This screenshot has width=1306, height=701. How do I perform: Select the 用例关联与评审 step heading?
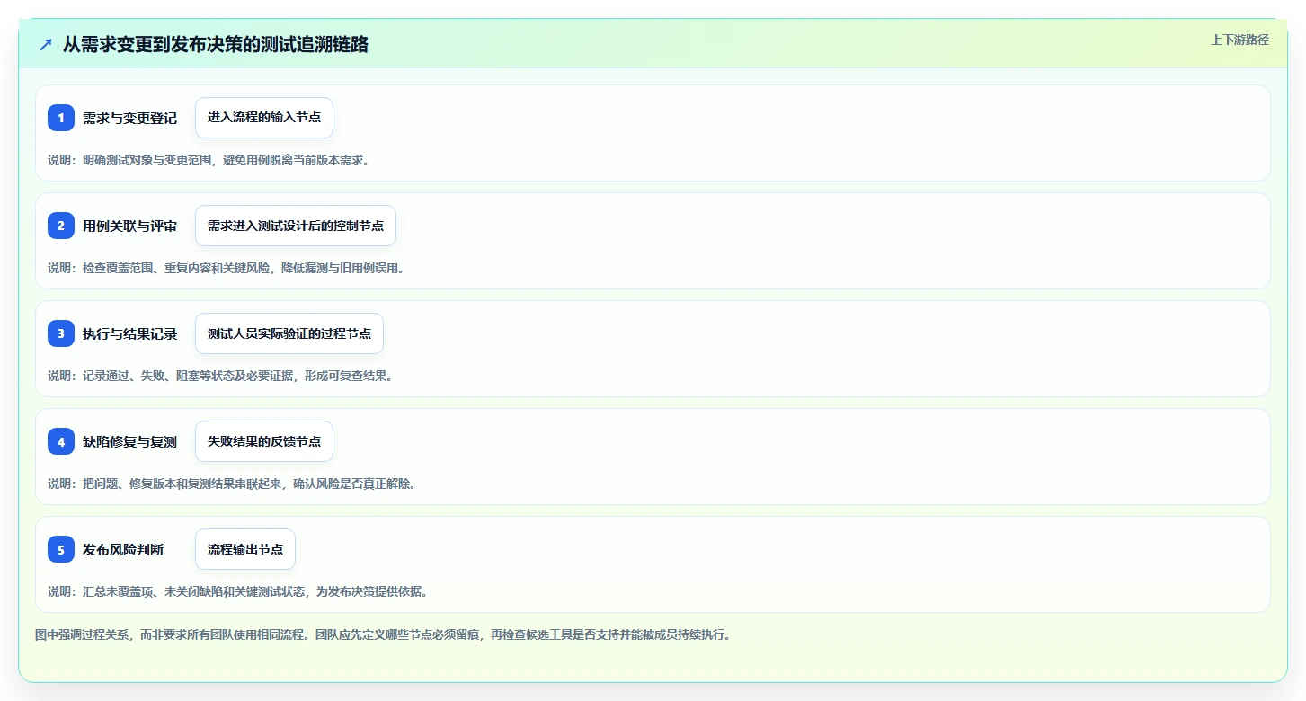129,226
